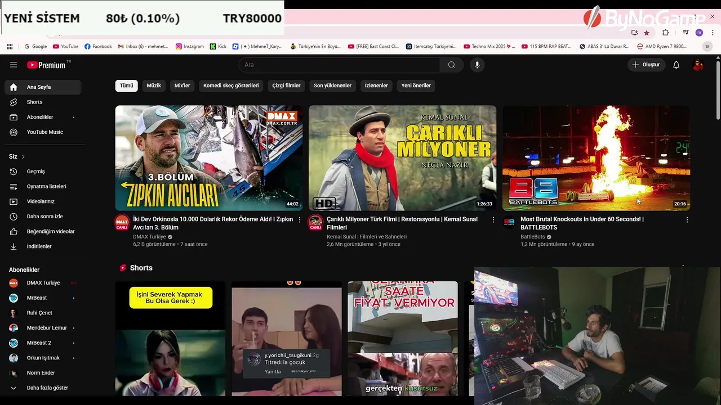Open more options for Çarıklı Milyoner video
721x405 pixels.
(x=493, y=220)
